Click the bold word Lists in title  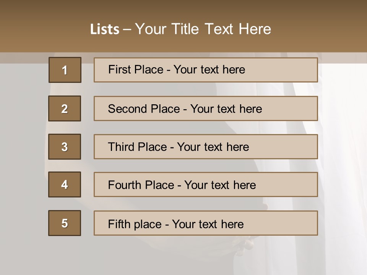click(x=105, y=29)
